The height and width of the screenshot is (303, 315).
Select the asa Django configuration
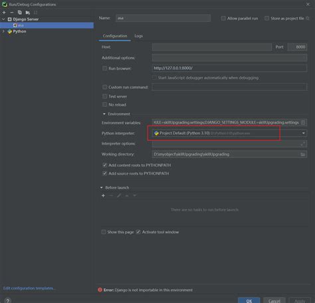pyautogui.click(x=47, y=25)
